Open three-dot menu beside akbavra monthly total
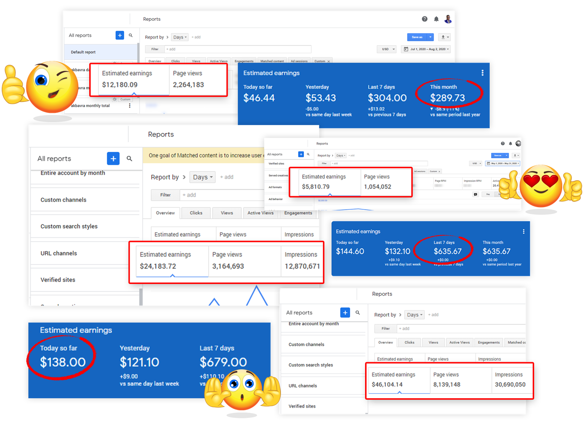 (129, 106)
